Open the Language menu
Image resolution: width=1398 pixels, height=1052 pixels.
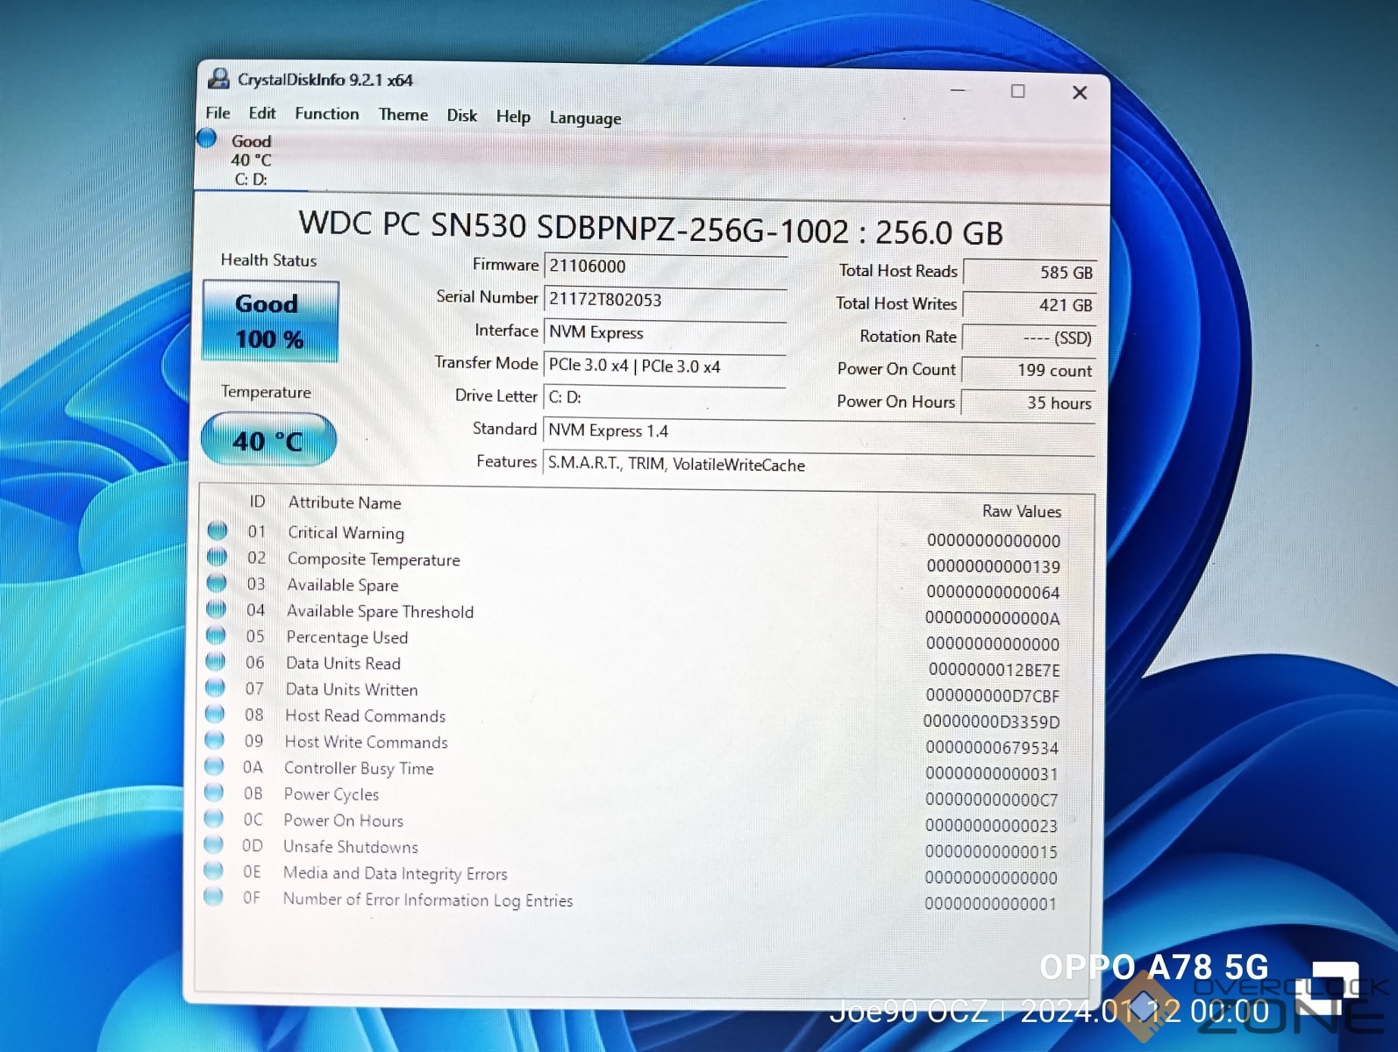[585, 118]
